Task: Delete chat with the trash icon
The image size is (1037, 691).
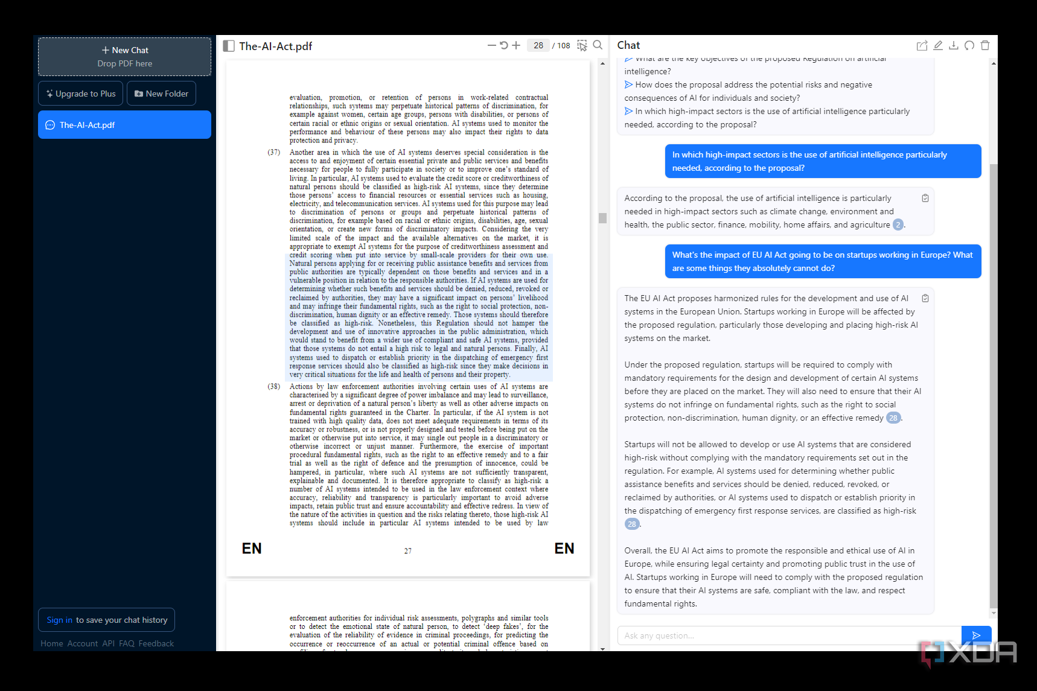Action: coord(985,45)
